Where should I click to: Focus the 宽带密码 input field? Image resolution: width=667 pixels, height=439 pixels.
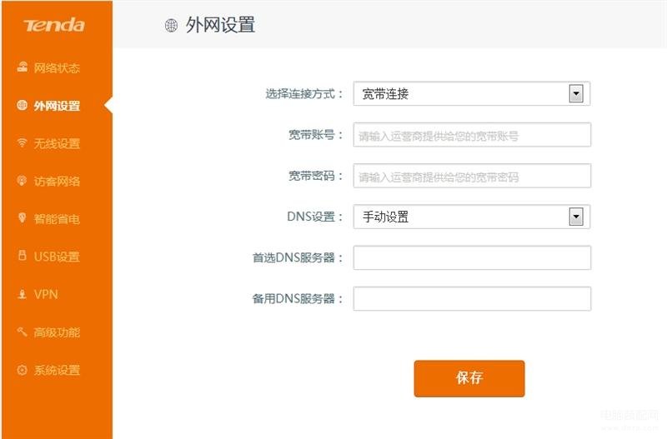pyautogui.click(x=472, y=176)
